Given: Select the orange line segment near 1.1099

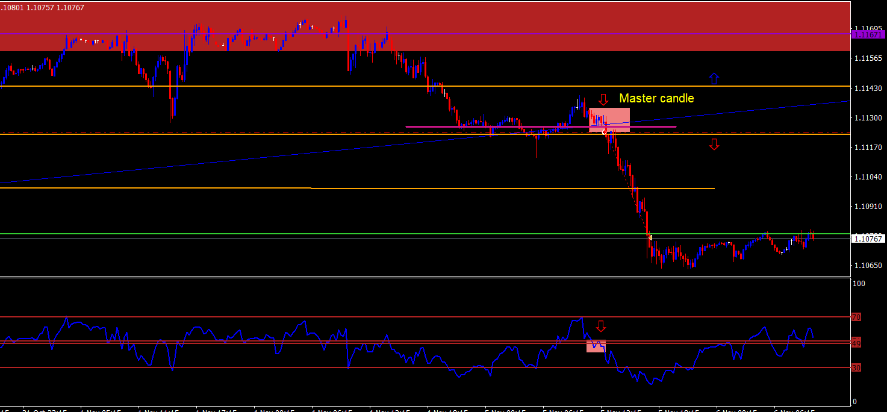Looking at the screenshot, I should (357, 189).
